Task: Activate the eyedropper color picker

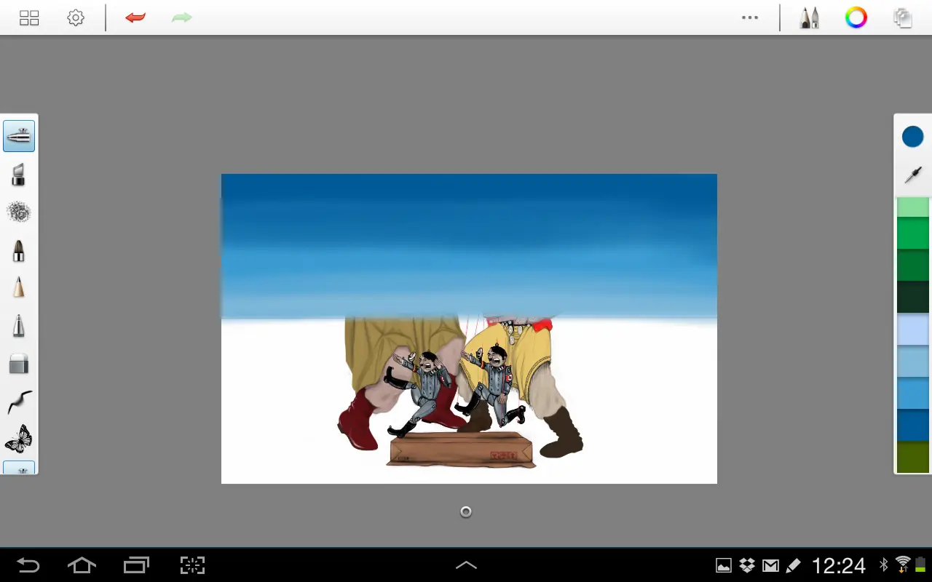Action: [x=913, y=175]
